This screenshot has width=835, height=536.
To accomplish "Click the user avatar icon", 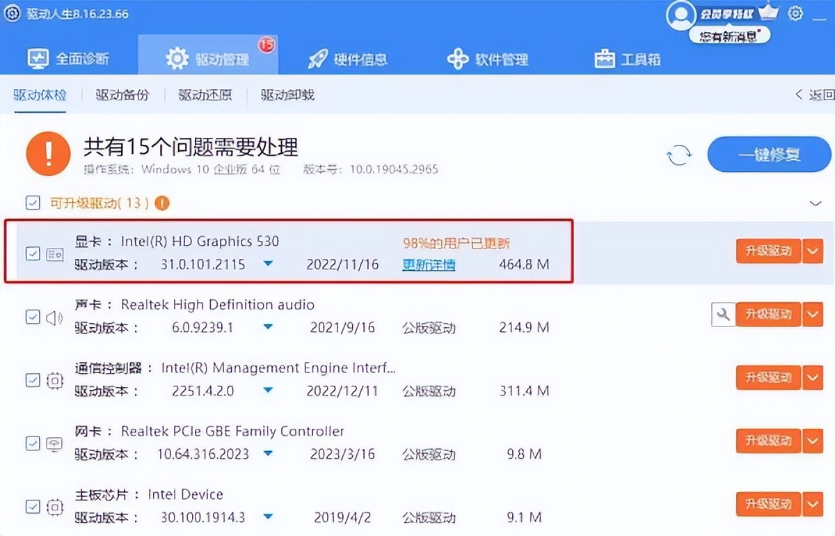I will 681,15.
